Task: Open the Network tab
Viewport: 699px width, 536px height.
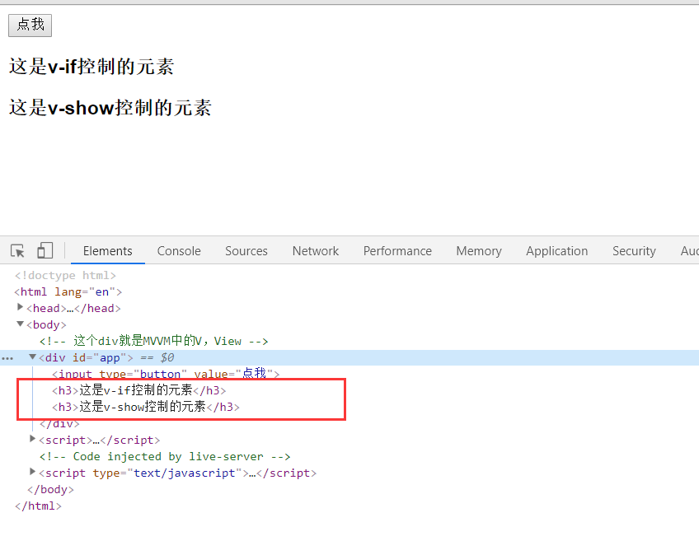Action: point(316,251)
